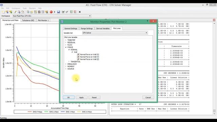Image resolution: width=217 pixels, height=122 pixels.
Task: Click the Apply button
Action: (81, 98)
